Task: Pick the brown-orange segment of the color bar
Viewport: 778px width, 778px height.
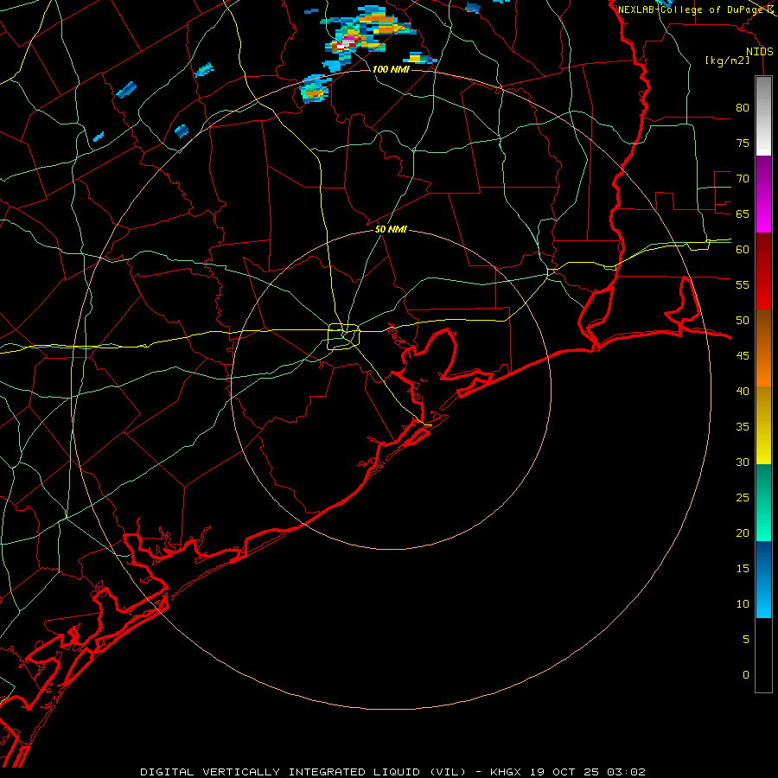Action: pos(763,348)
